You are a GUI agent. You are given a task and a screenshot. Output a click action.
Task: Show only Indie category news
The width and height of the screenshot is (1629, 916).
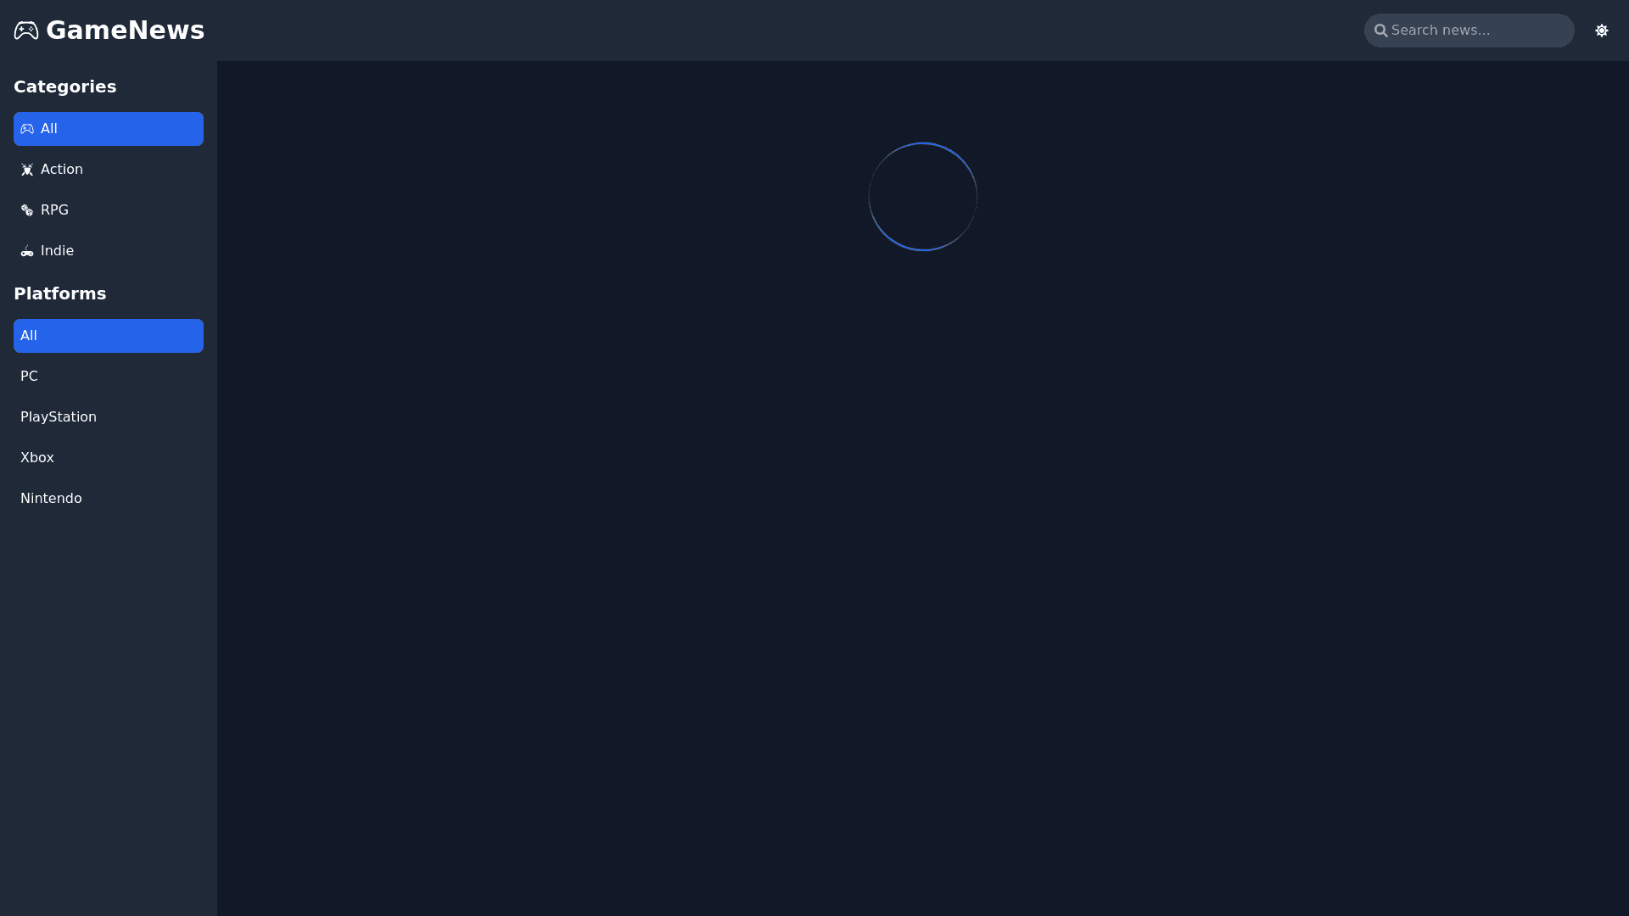pyautogui.click(x=109, y=251)
